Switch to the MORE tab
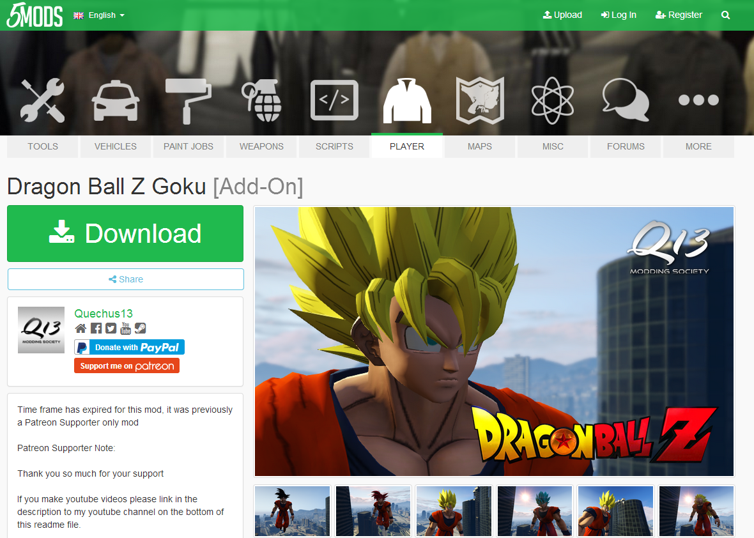754x538 pixels. pyautogui.click(x=698, y=146)
